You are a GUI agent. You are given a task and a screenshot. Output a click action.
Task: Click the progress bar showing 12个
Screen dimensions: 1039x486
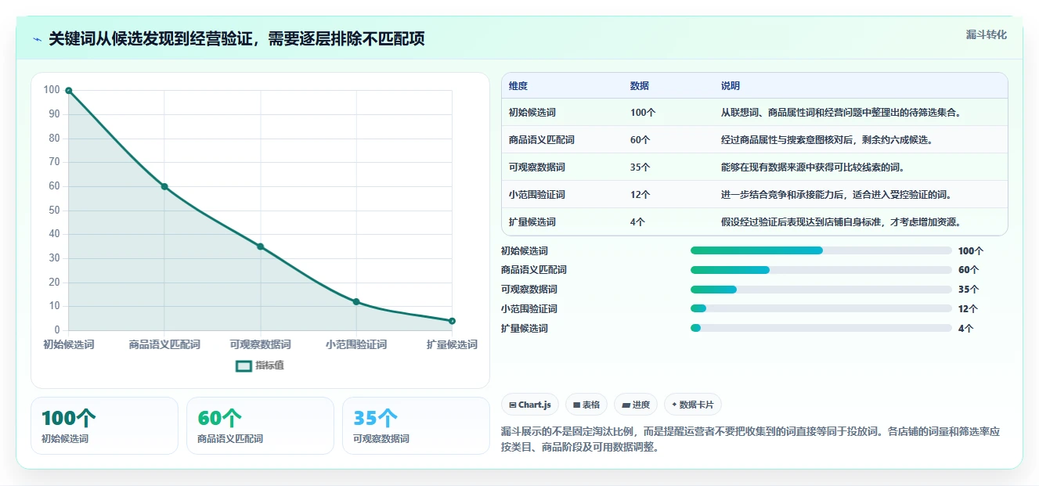[821, 308]
